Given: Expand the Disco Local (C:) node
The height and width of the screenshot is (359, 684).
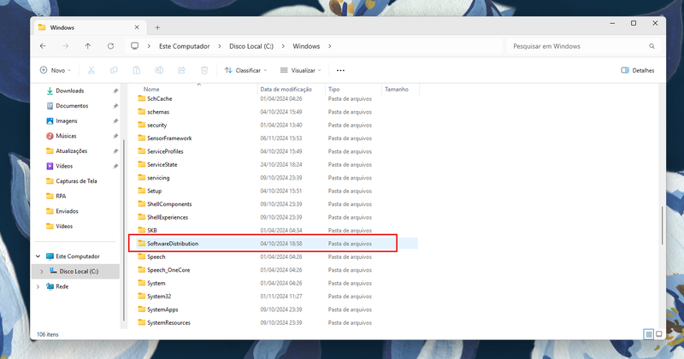Looking at the screenshot, I should pyautogui.click(x=41, y=271).
